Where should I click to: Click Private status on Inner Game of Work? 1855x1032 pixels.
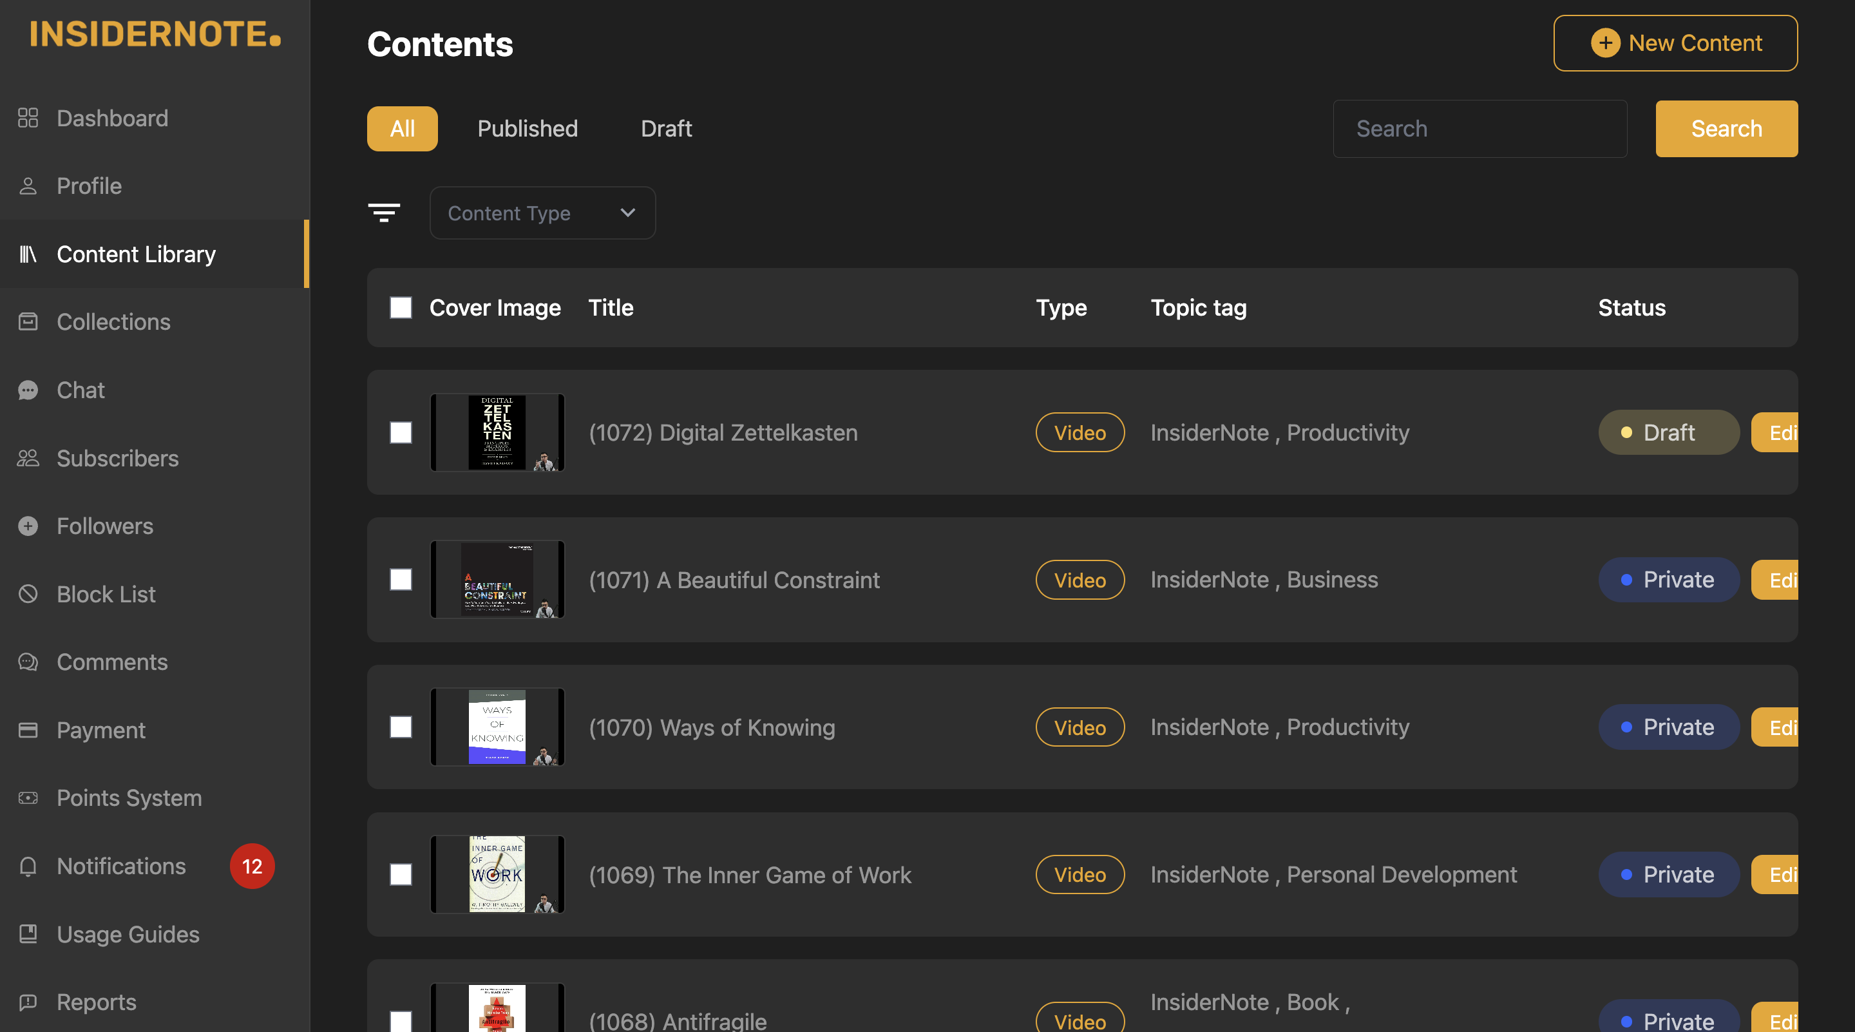pos(1669,875)
